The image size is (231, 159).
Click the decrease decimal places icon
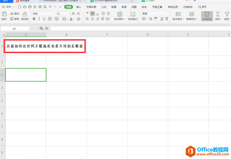tap(166, 19)
